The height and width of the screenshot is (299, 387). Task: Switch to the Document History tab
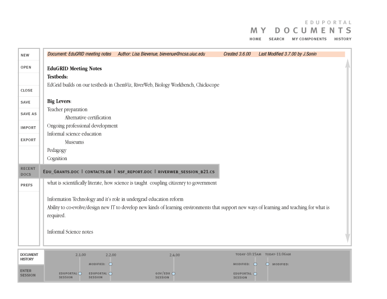point(30,257)
